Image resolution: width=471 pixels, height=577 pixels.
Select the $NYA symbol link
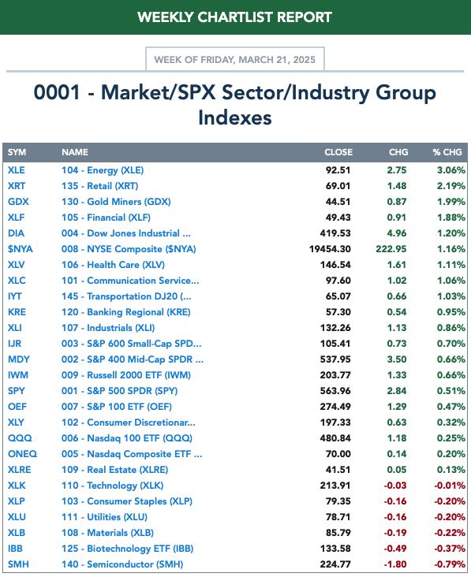point(21,249)
